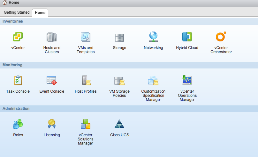The height and width of the screenshot is (157, 258).
Task: Open VM Storage Policies icon
Action: tap(119, 81)
